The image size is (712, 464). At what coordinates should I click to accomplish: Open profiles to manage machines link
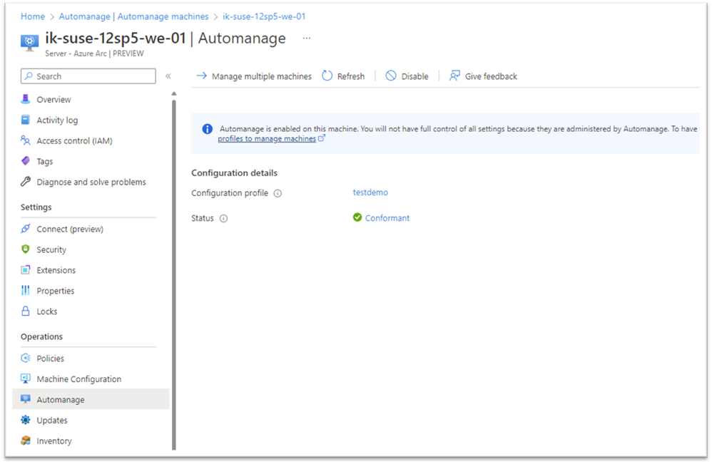[x=267, y=138]
